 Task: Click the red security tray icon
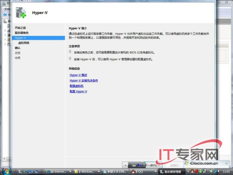coord(197,171)
